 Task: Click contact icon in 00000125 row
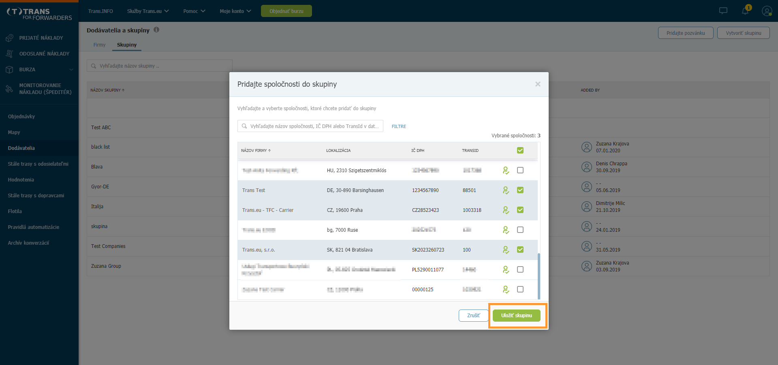coord(506,289)
